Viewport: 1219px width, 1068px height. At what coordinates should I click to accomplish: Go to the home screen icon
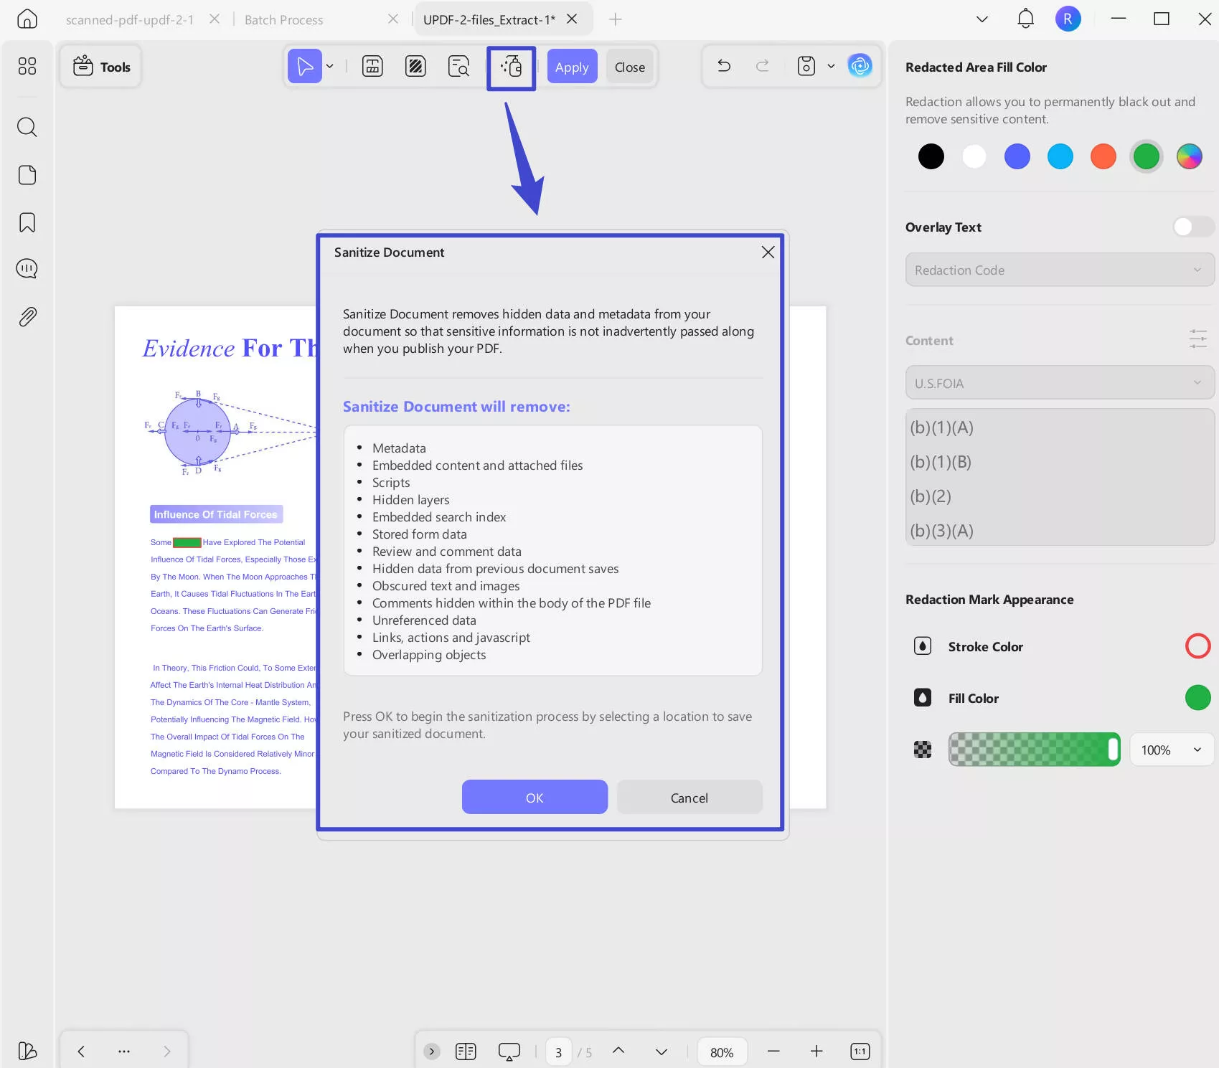[x=27, y=19]
